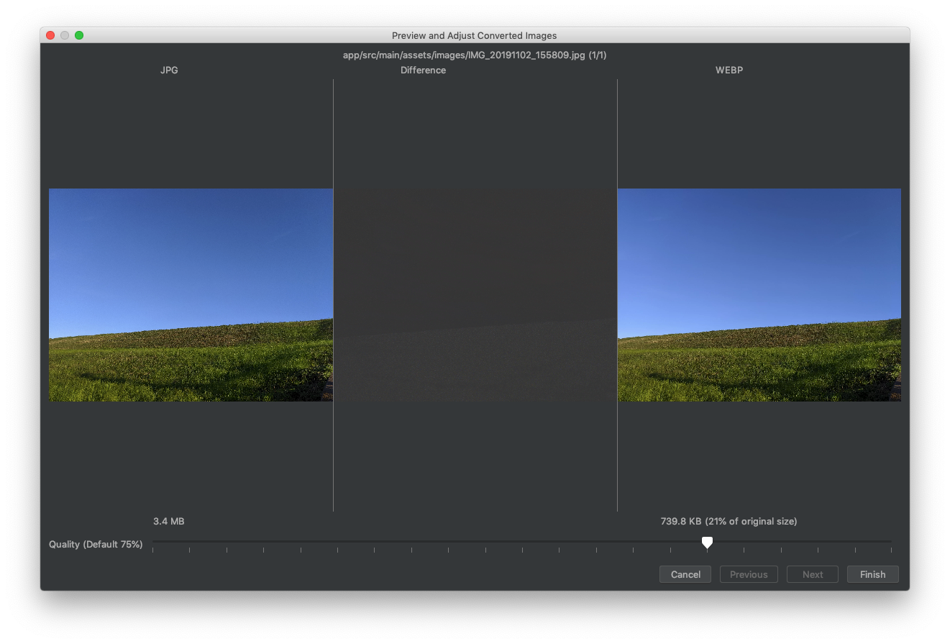This screenshot has width=950, height=644.
Task: Click the IMG_20191102_155809.jpg file path label
Action: 475,55
